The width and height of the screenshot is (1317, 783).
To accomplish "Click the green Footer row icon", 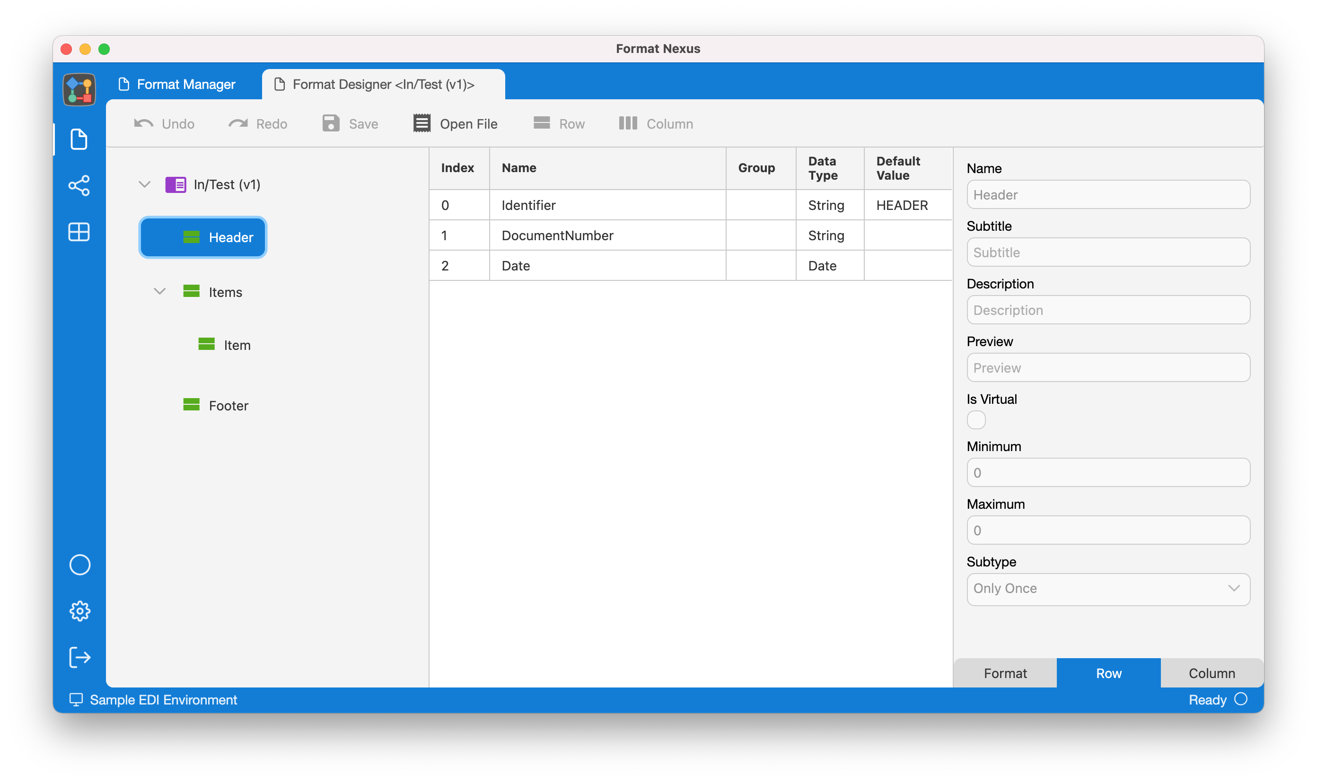I will [x=191, y=404].
